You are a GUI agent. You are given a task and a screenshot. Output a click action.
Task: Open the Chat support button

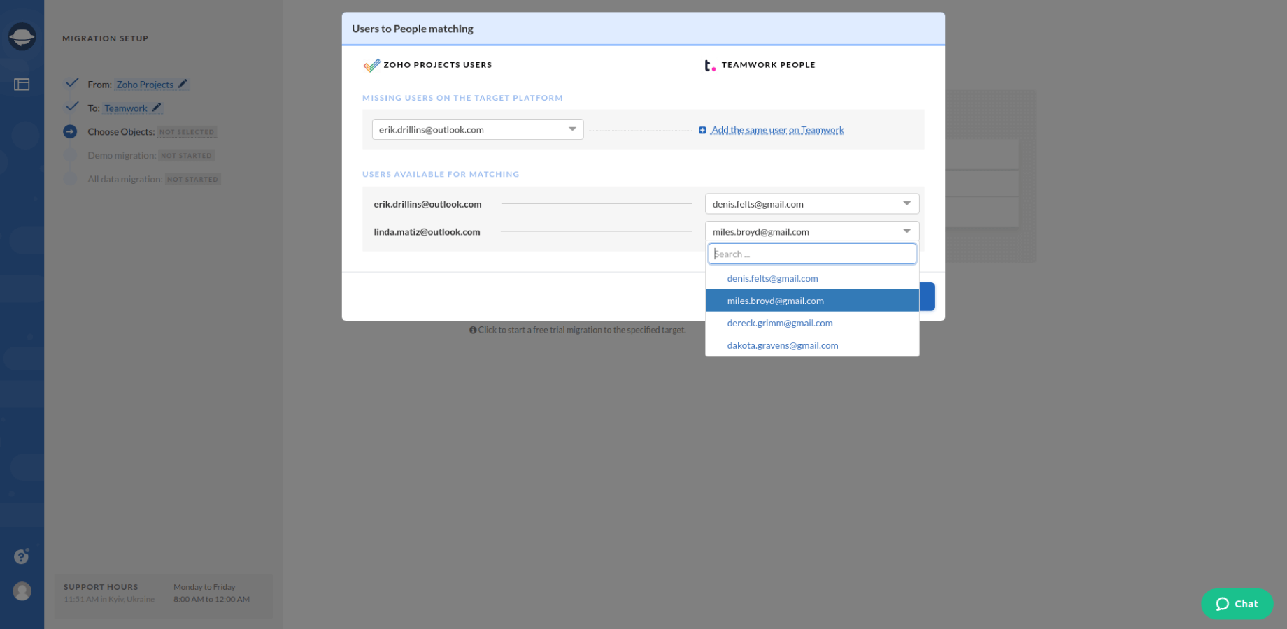pyautogui.click(x=1237, y=604)
